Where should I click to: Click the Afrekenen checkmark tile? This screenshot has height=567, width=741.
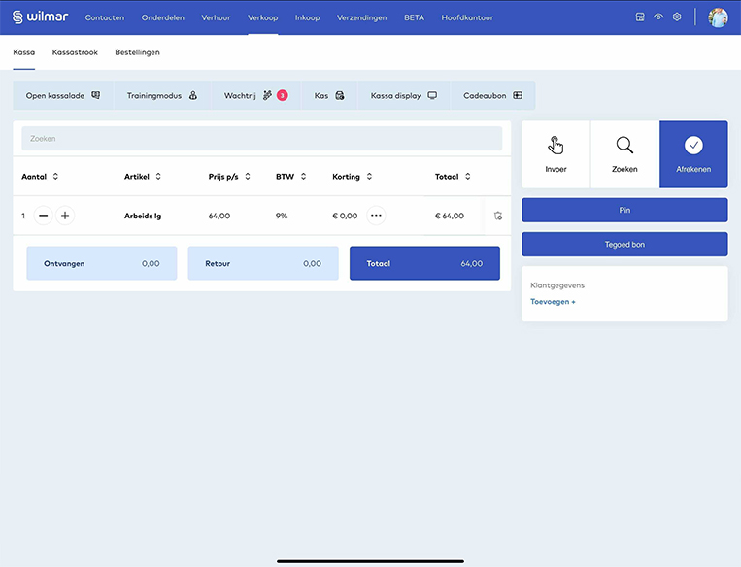pos(693,153)
